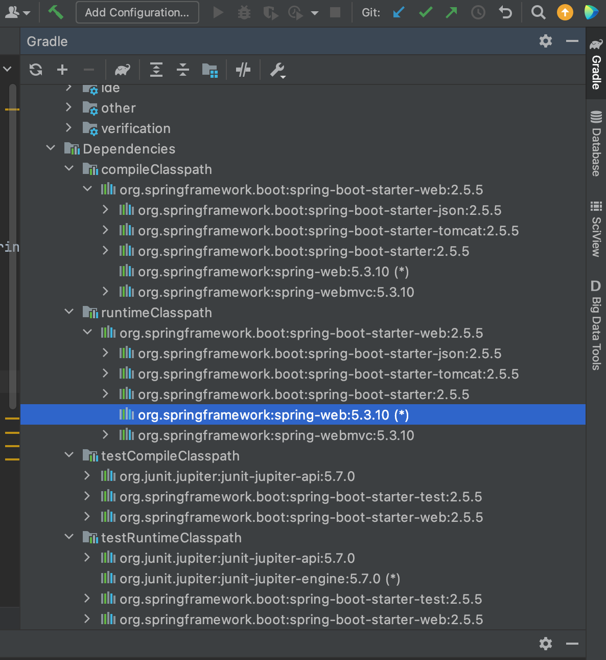Screen dimensions: 606x660
Task: Collapse the testCompileClasspath node
Action: (69, 455)
